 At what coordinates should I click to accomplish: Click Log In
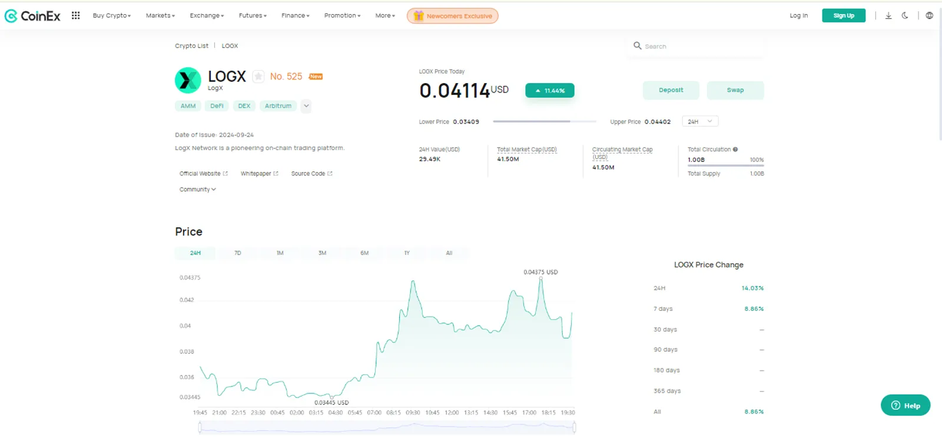[798, 16]
